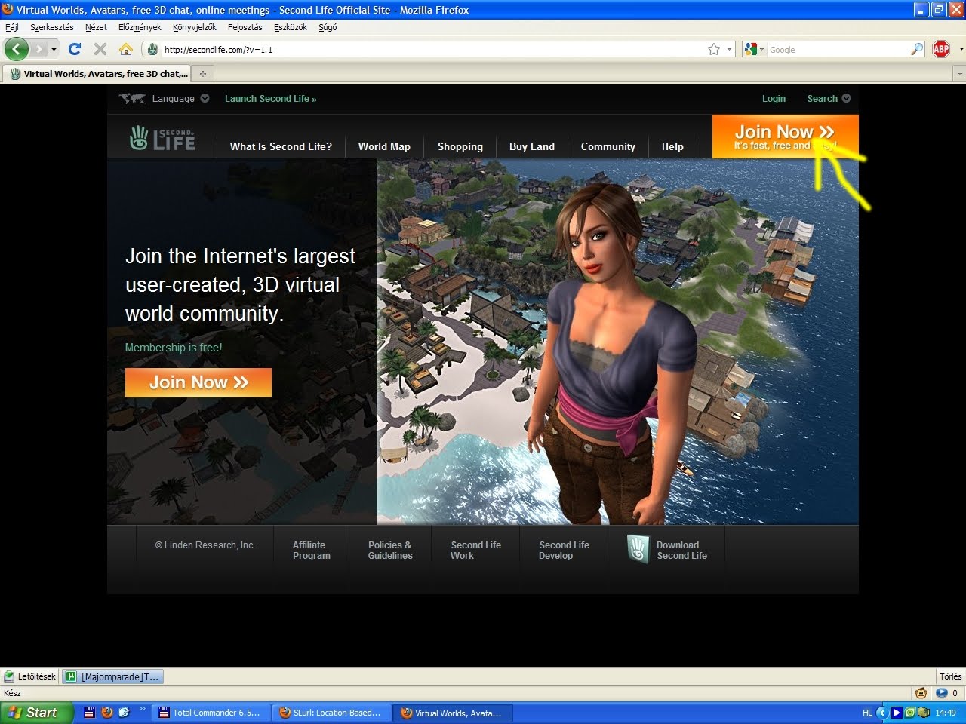This screenshot has height=724, width=966.
Task: Open the Buy Land nav item
Action: pos(532,146)
